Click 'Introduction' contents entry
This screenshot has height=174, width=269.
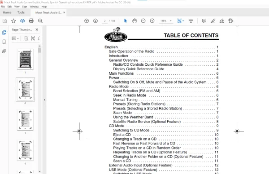118,56
